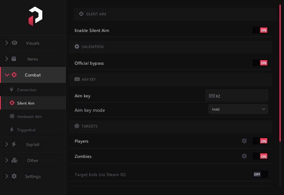Click the Combat crosshair icon
The width and height of the screenshot is (284, 195).
(14, 75)
